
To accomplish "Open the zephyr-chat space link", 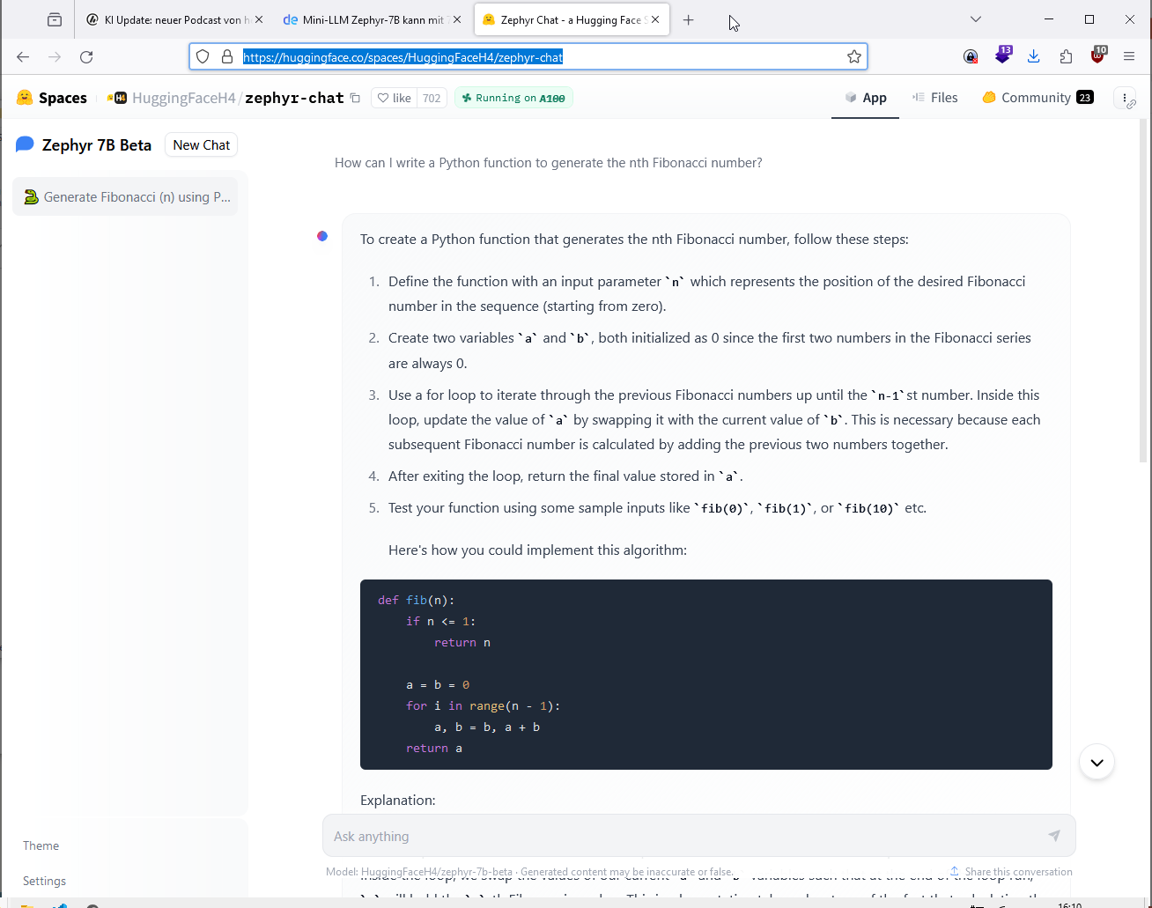I will tap(294, 98).
